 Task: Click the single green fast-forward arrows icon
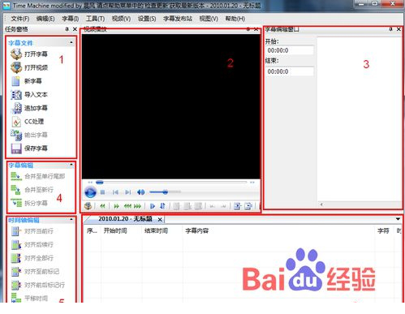[x=116, y=206]
